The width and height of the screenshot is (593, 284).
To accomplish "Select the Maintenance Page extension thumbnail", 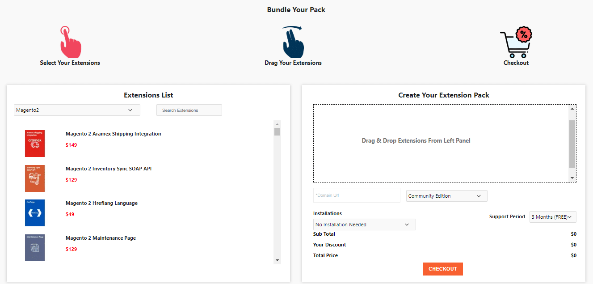I will tap(35, 248).
